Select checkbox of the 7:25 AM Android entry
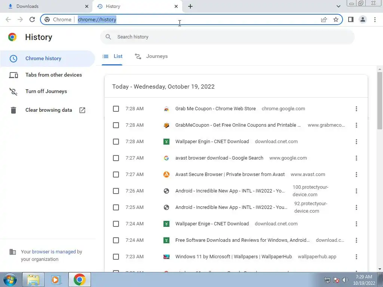 pyautogui.click(x=116, y=207)
